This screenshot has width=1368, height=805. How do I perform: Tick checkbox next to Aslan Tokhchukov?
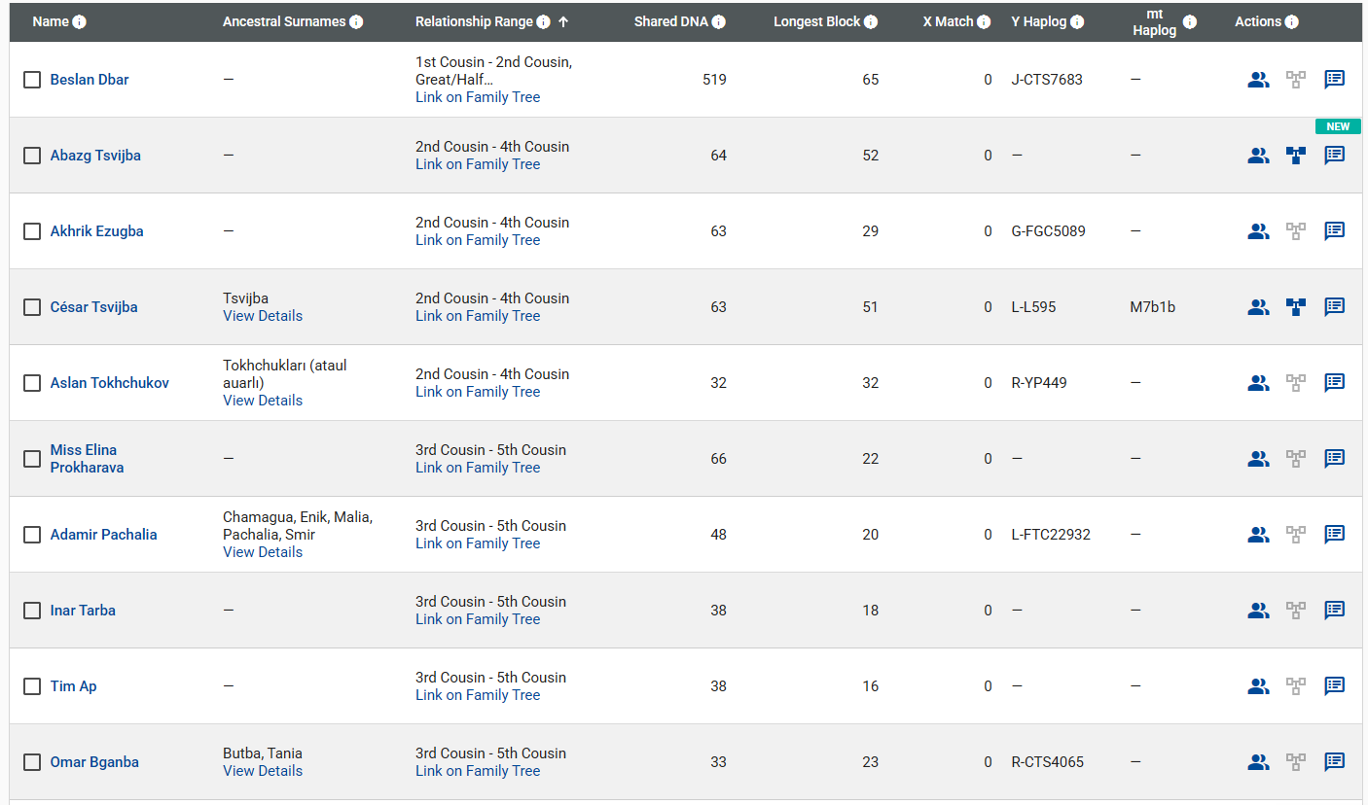(x=32, y=383)
